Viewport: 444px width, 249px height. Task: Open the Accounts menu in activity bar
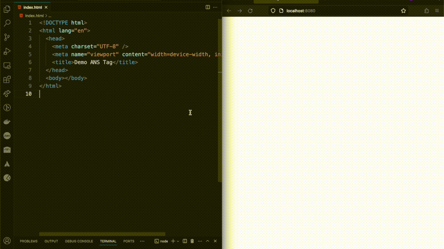(7, 241)
